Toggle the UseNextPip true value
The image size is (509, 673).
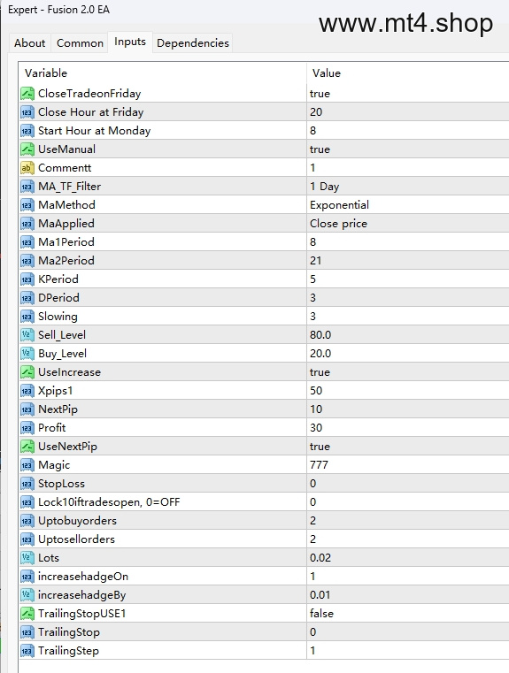[x=407, y=447]
